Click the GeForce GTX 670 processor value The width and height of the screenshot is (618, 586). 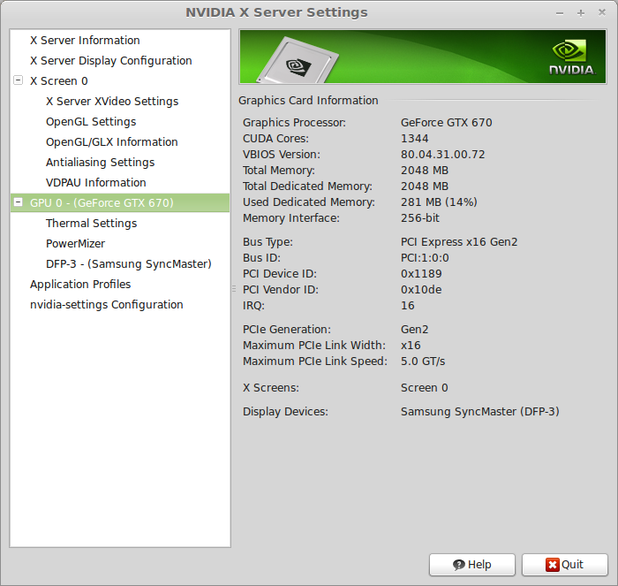(446, 123)
